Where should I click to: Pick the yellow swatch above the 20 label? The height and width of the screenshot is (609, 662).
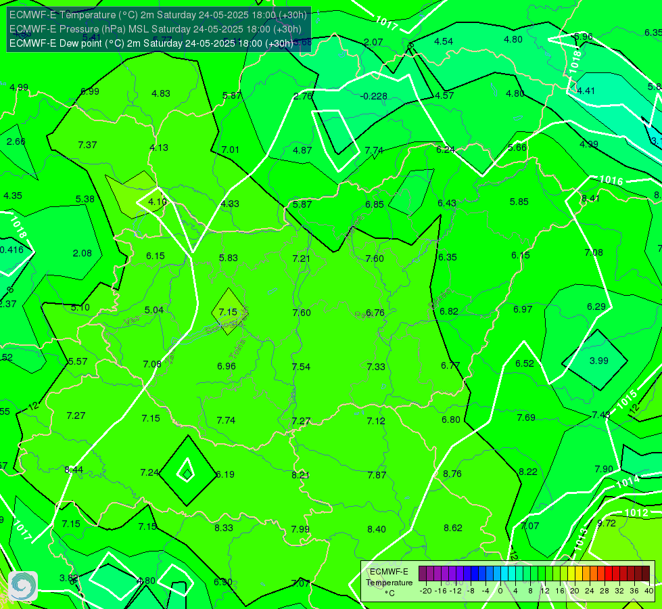tap(571, 574)
